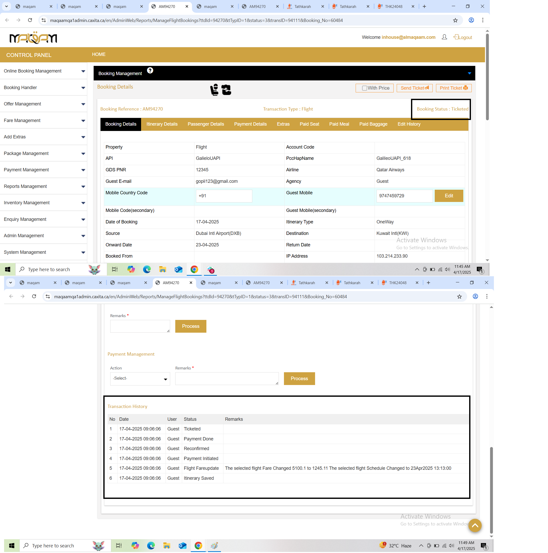Click the help question mark icon
The image size is (548, 553).
click(x=150, y=70)
